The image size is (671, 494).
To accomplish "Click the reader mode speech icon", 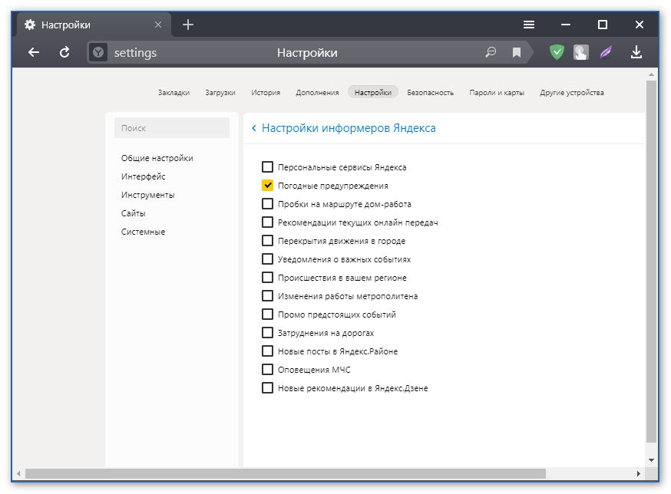I will (491, 53).
